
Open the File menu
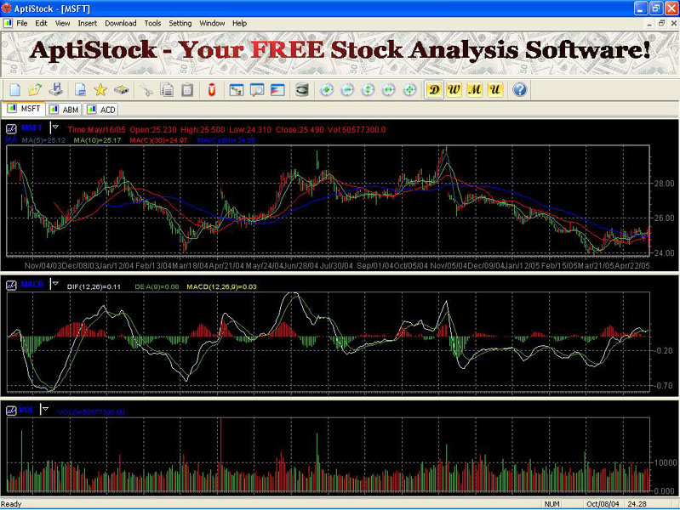point(22,24)
